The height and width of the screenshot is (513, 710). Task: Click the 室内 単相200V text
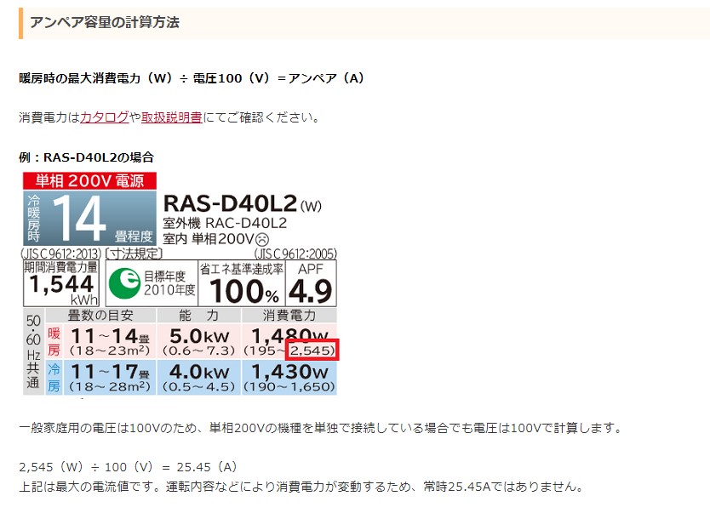tap(216, 238)
